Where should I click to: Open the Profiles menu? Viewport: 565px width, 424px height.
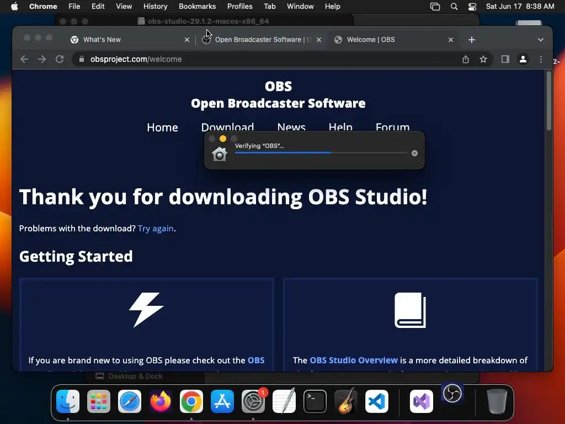[x=239, y=7]
